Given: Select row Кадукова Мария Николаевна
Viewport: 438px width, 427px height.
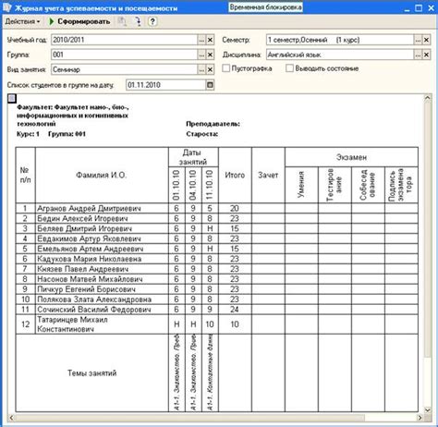Looking at the screenshot, I should [217, 259].
